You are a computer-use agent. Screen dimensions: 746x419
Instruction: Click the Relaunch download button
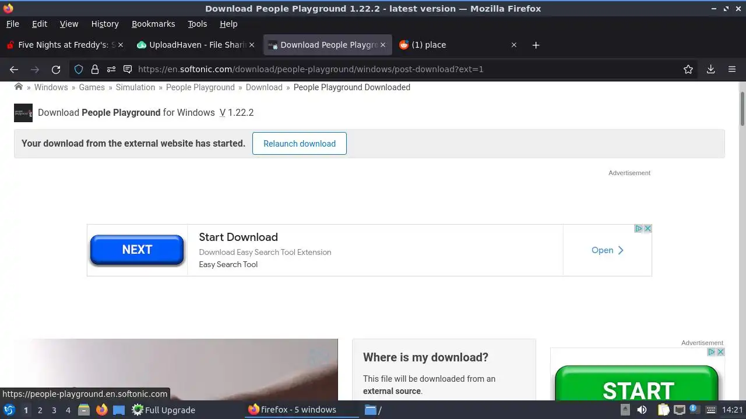tap(300, 144)
